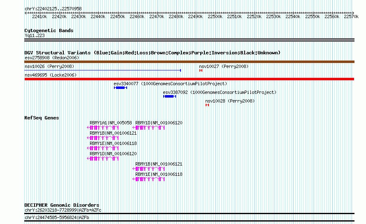
Task: Select the gray Yq11.223 cytoband bar
Action: [189, 40]
